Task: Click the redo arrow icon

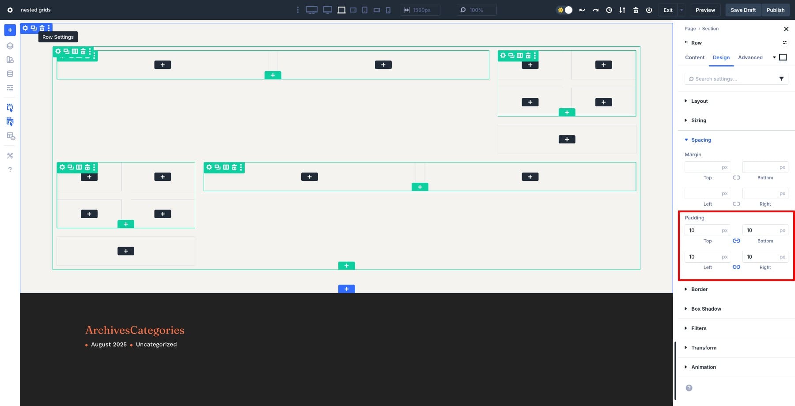Action: [595, 10]
